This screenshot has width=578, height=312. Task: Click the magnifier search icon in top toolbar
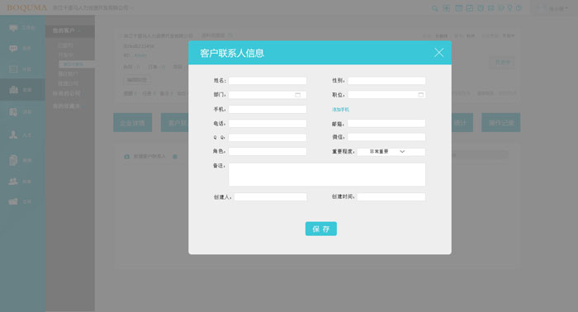click(435, 8)
